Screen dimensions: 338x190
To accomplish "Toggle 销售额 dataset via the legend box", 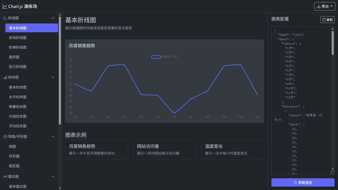I will (156, 57).
